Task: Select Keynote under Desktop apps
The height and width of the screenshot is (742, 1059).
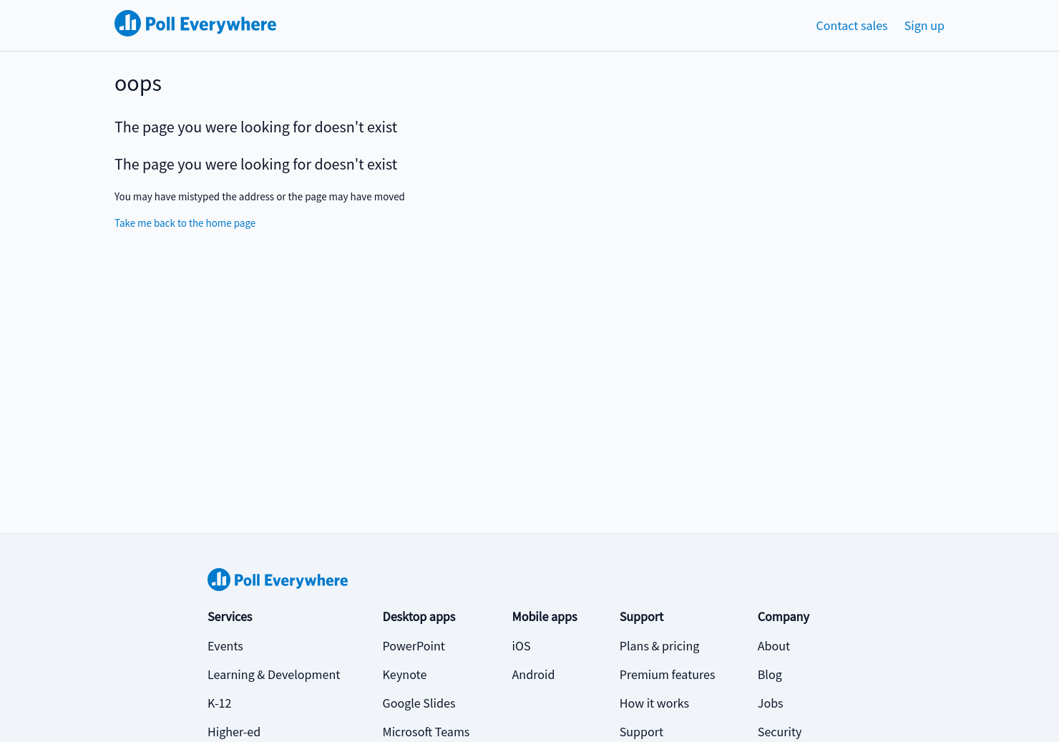Action: point(404,675)
